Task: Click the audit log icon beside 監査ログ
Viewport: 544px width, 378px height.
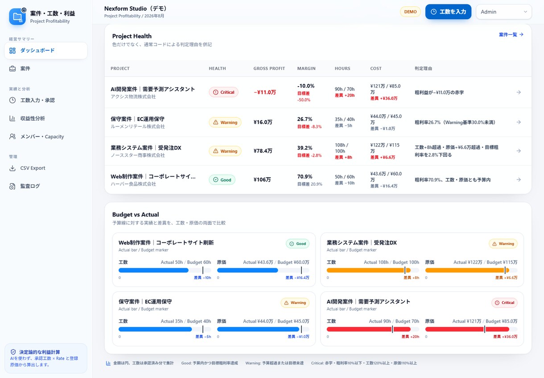Action: click(x=12, y=186)
